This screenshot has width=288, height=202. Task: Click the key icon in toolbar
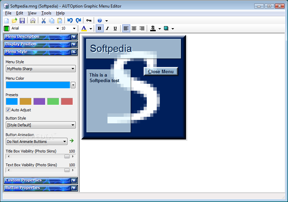[x=89, y=21]
